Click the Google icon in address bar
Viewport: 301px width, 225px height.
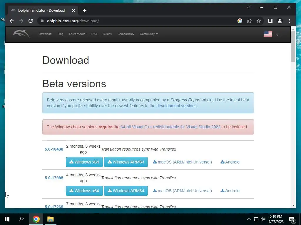pos(240,21)
